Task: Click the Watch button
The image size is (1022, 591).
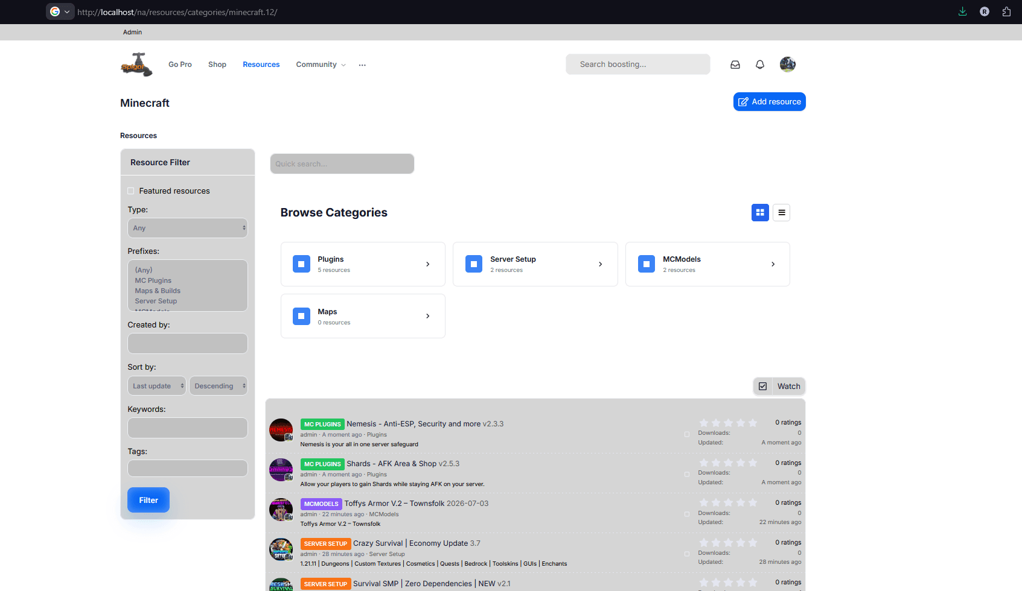Action: [779, 387]
